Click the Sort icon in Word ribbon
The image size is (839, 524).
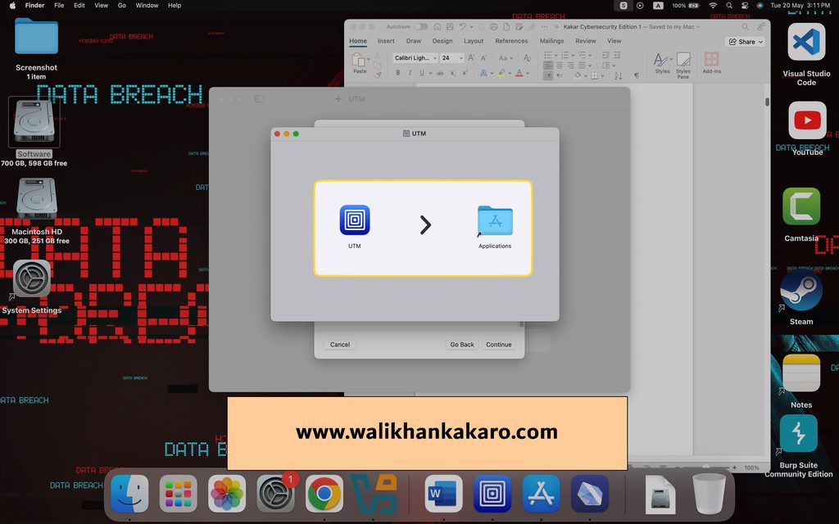point(618,76)
